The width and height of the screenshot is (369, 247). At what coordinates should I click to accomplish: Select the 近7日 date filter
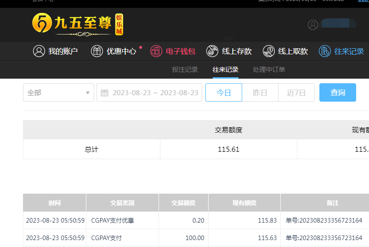tap(296, 92)
